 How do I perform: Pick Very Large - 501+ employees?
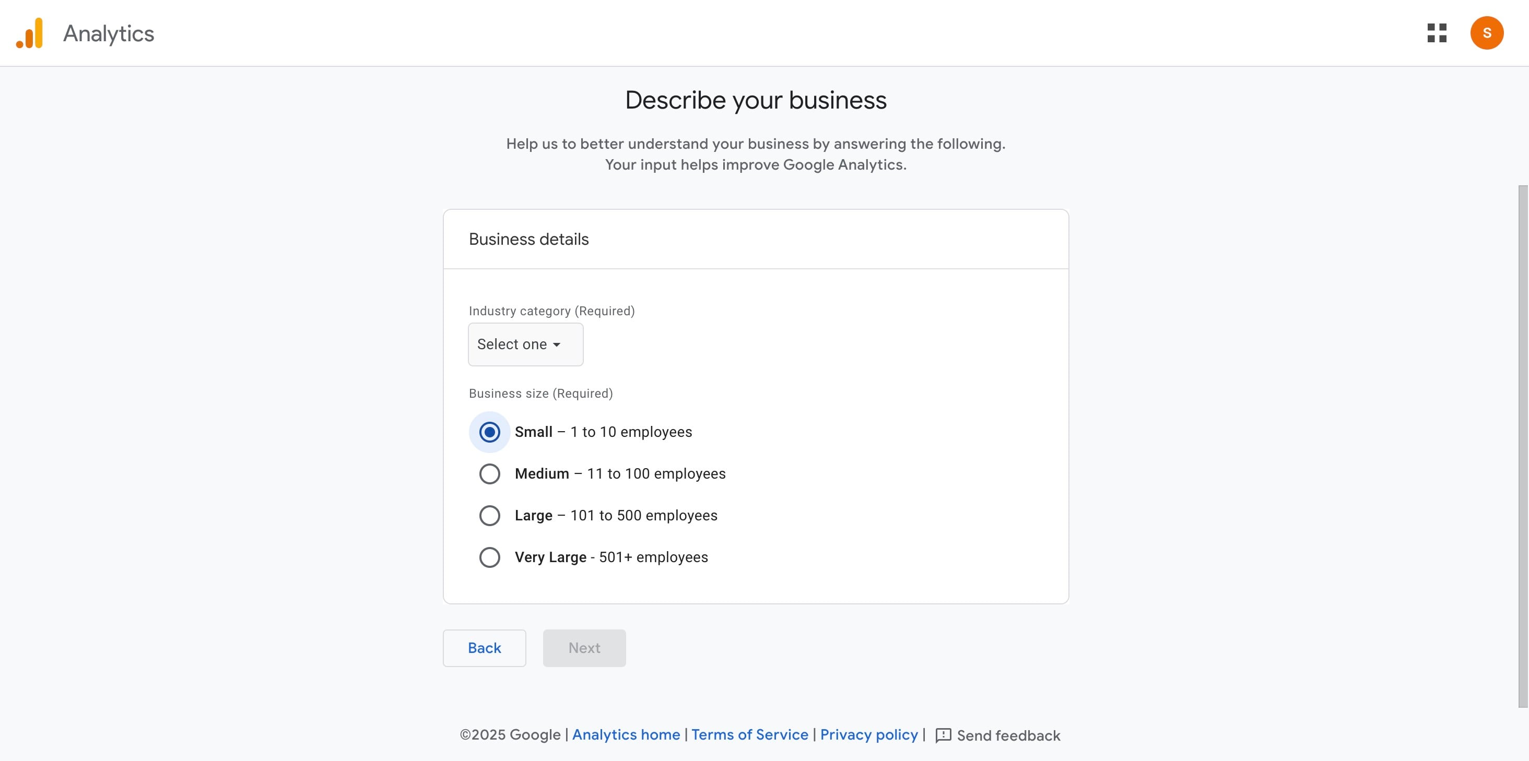click(489, 557)
